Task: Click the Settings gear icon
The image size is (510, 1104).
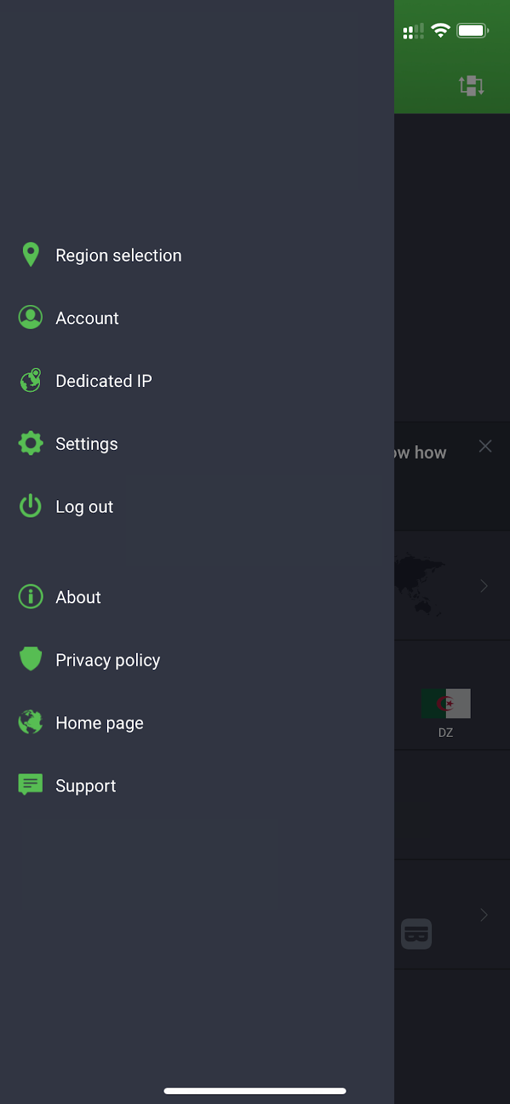Action: (30, 443)
